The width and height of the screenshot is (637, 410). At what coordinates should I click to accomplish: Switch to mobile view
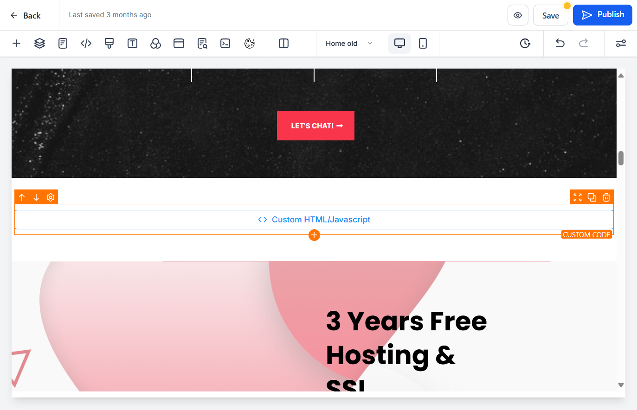423,44
